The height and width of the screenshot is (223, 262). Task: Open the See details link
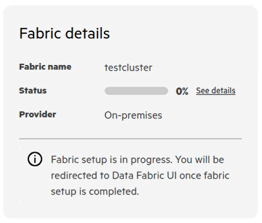(x=215, y=91)
